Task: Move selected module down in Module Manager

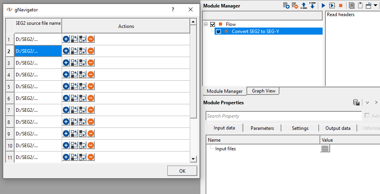Action: click(312, 6)
